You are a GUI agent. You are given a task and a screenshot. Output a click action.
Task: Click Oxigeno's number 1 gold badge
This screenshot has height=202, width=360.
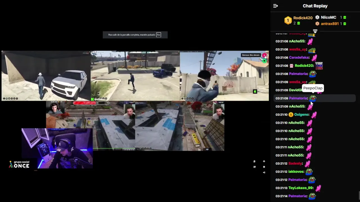coord(291,114)
